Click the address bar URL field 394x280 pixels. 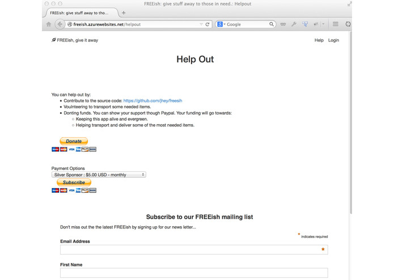[134, 24]
